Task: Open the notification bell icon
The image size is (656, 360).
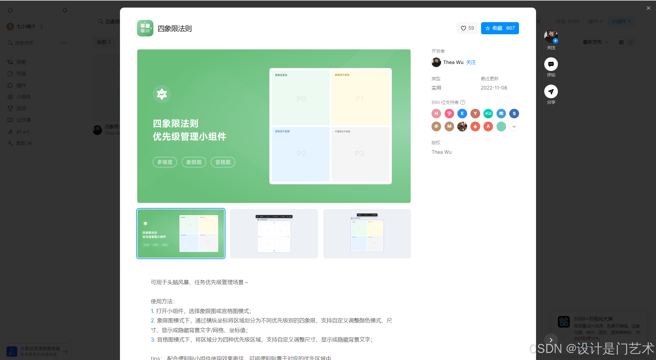Action: coord(65,10)
